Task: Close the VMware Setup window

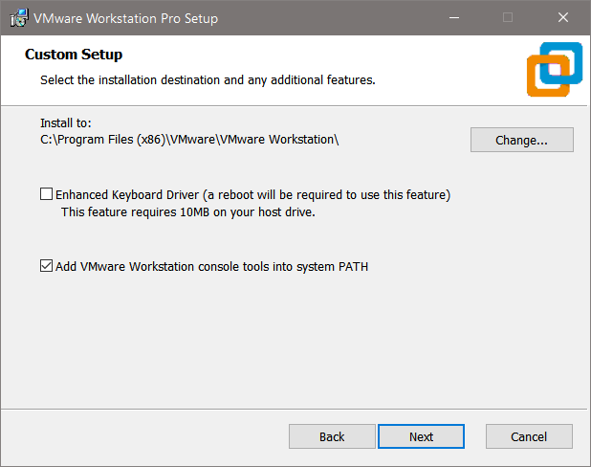Action: (561, 18)
